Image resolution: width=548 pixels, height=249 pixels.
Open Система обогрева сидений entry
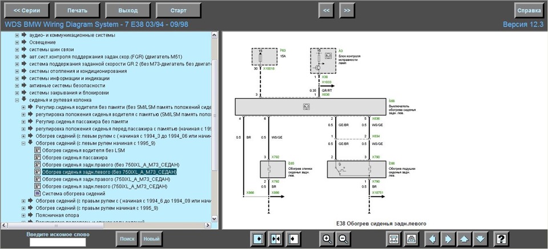click(x=74, y=193)
